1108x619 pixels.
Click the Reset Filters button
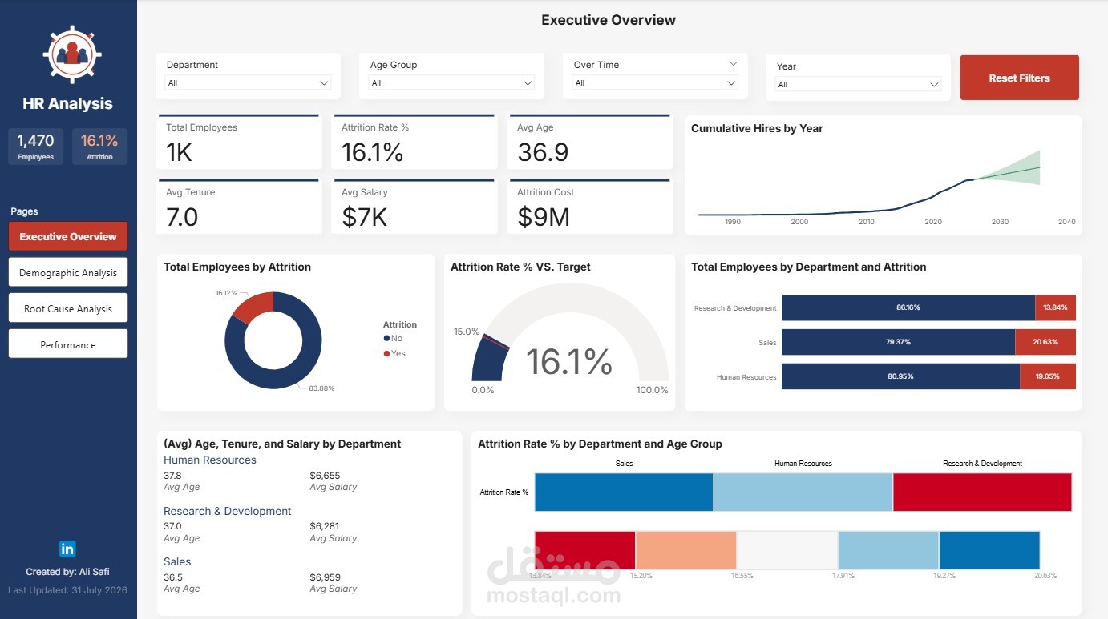(1019, 78)
